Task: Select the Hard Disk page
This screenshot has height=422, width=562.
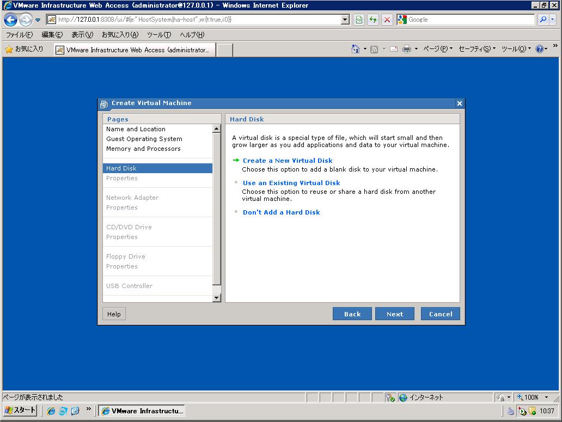Action: 157,168
